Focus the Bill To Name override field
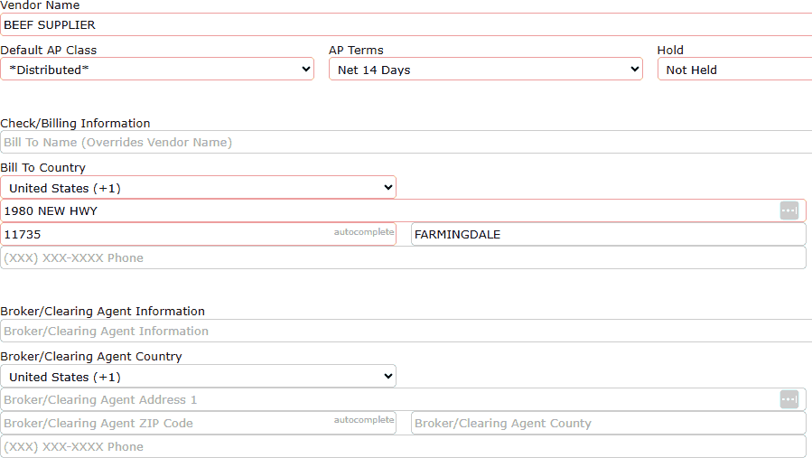 click(406, 143)
